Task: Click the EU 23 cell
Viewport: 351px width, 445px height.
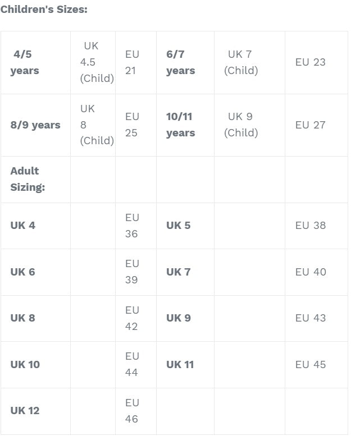Action: click(316, 62)
